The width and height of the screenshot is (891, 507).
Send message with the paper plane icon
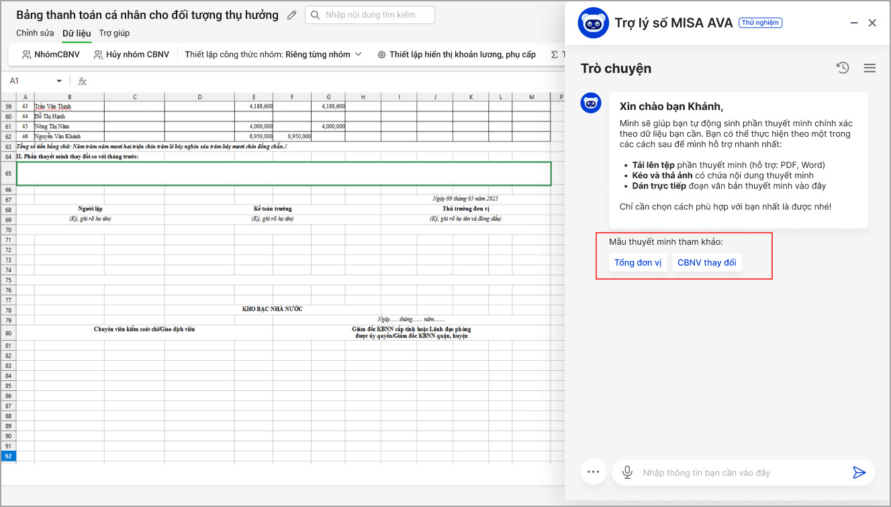[x=859, y=473]
